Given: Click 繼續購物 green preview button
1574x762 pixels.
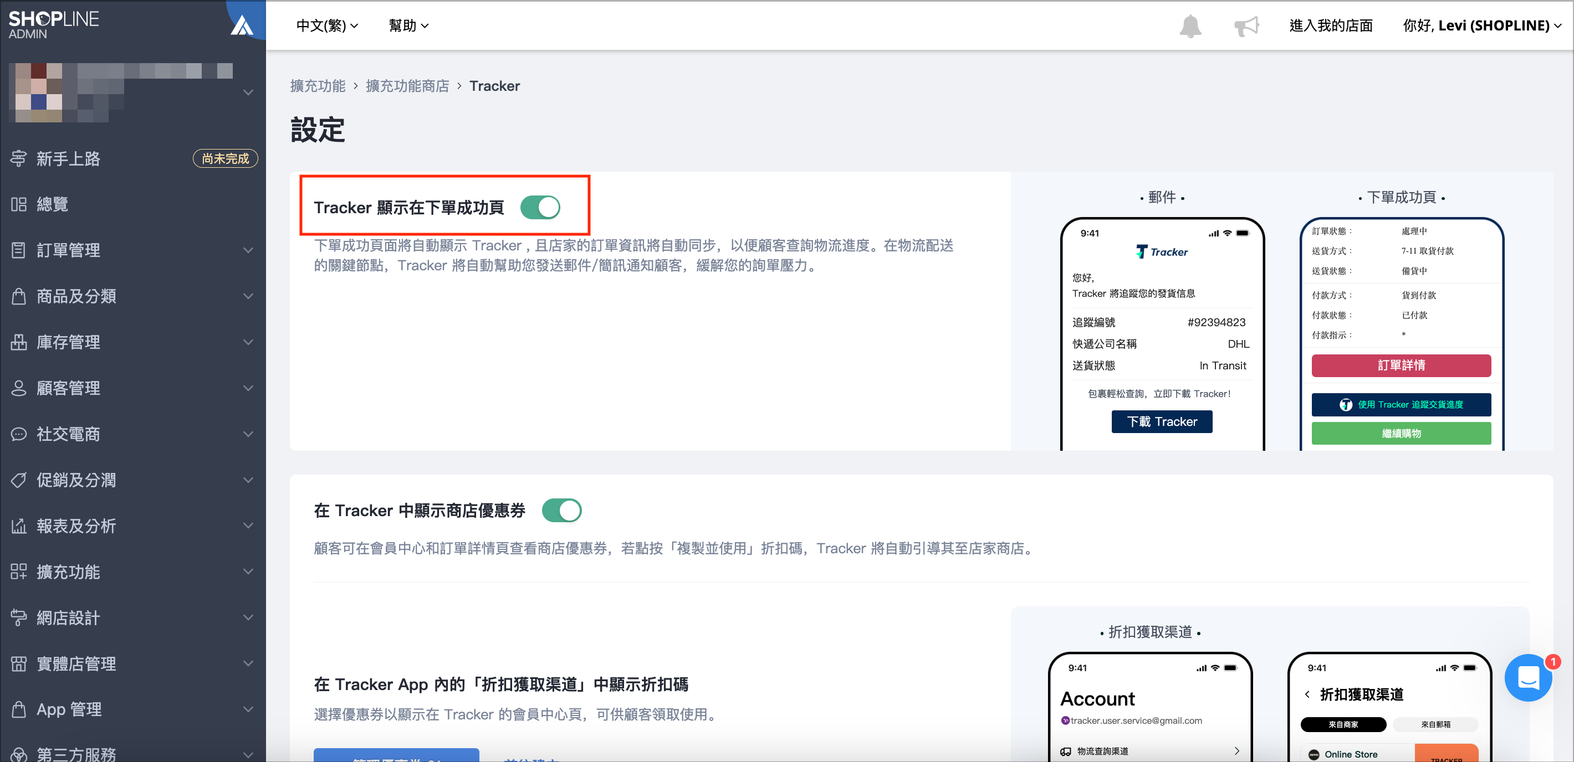Looking at the screenshot, I should click(x=1401, y=434).
